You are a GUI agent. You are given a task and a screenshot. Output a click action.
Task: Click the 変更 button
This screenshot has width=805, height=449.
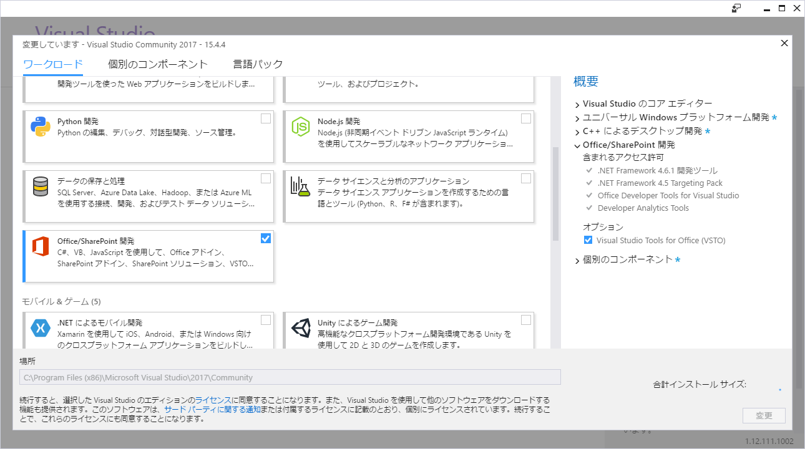[x=764, y=416]
